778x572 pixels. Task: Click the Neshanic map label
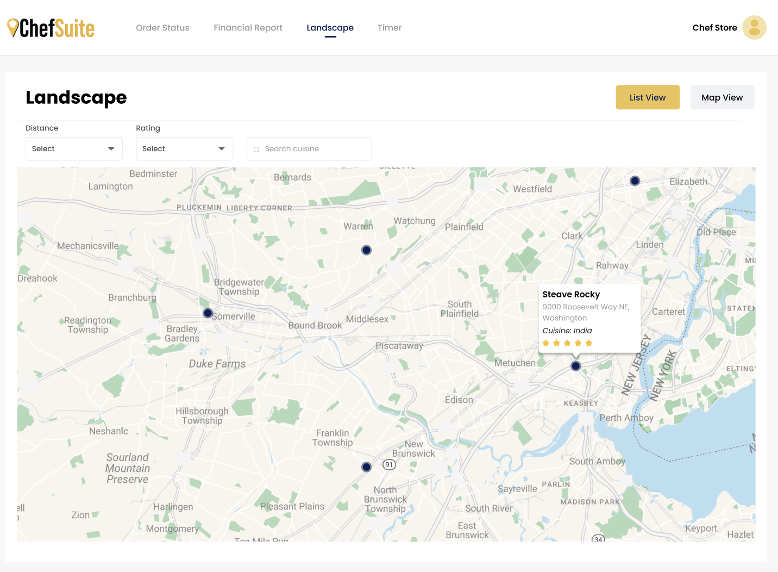109,431
